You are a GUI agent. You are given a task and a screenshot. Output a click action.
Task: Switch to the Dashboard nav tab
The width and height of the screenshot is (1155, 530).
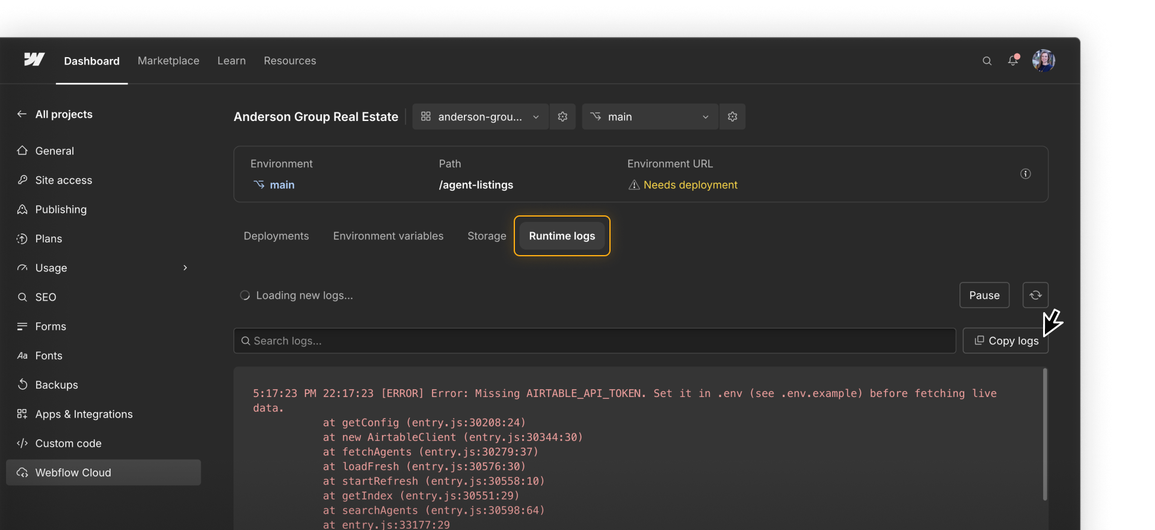[x=91, y=61]
